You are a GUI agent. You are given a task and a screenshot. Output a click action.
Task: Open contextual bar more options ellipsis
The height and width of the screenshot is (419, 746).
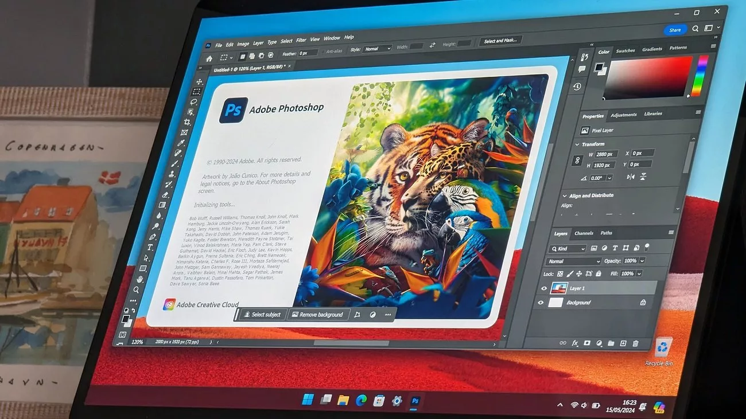(x=388, y=315)
